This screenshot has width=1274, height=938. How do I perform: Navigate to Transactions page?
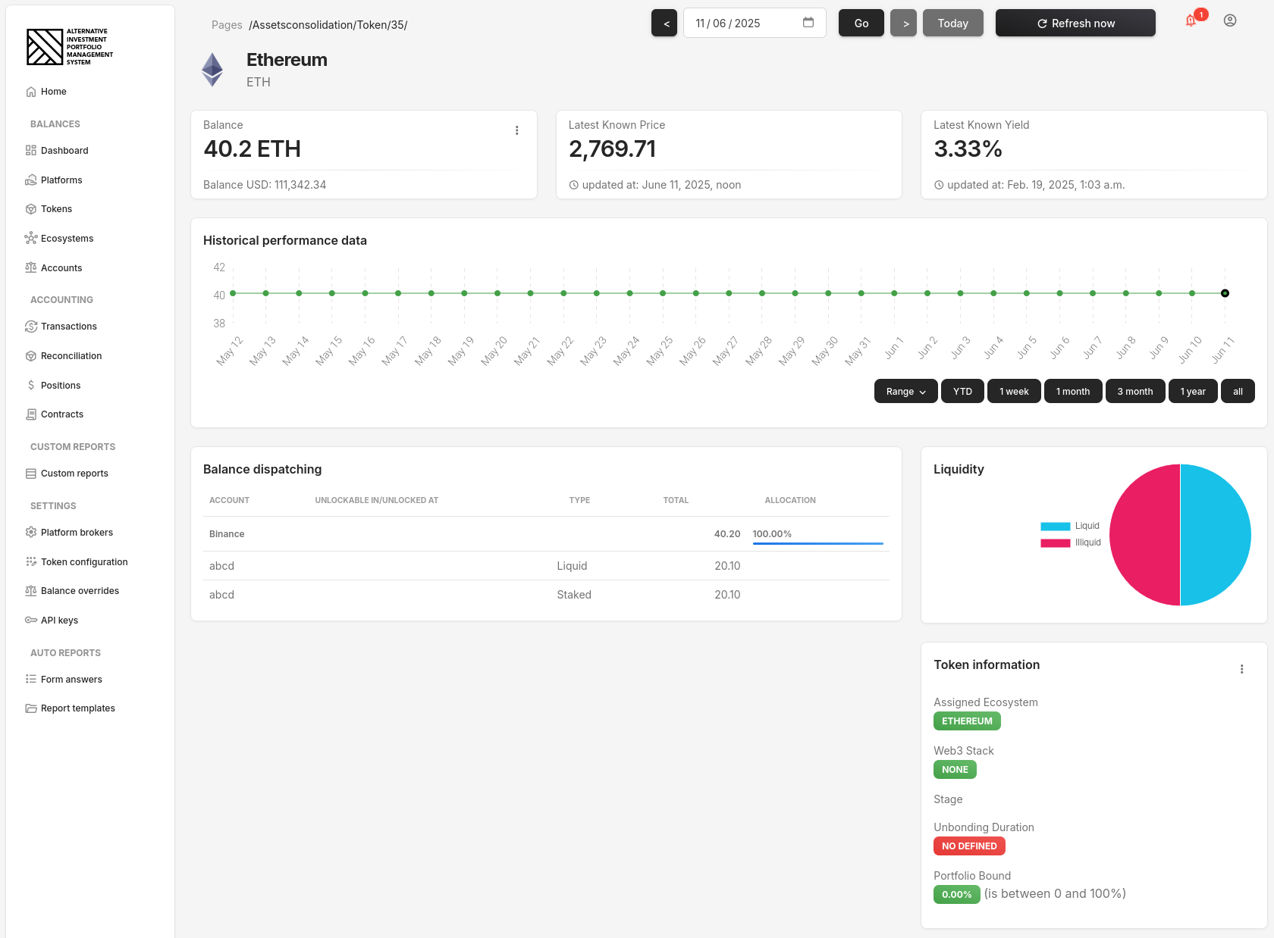pyautogui.click(x=69, y=327)
